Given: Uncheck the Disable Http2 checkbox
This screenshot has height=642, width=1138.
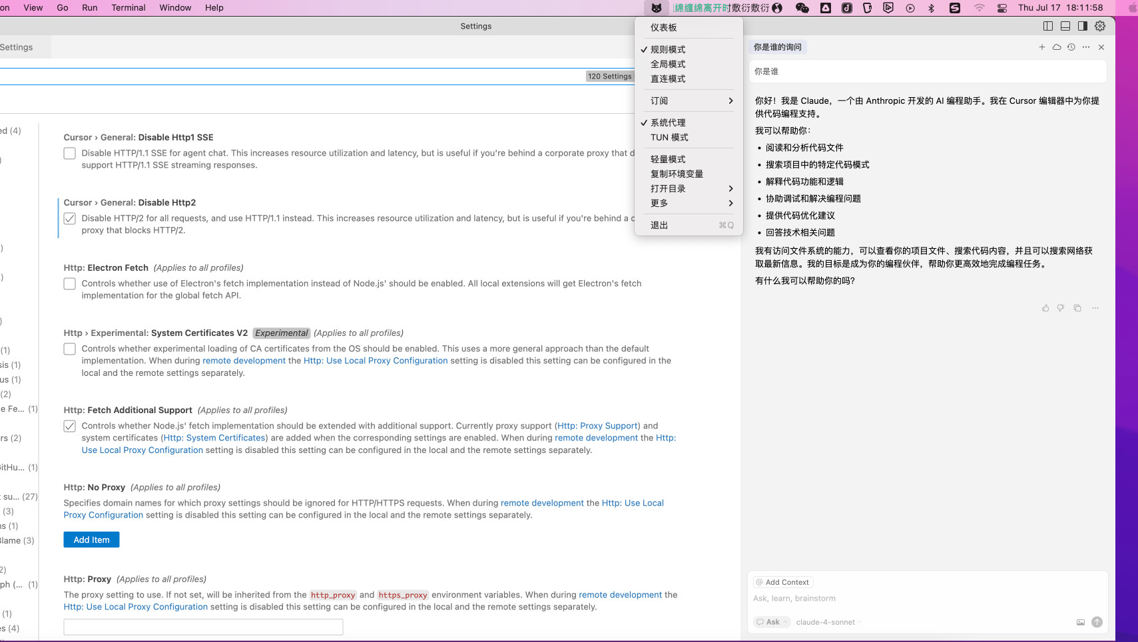Looking at the screenshot, I should 69,219.
